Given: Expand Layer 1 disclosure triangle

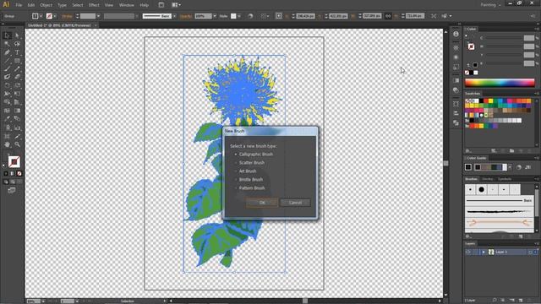Looking at the screenshot, I should click(x=484, y=252).
